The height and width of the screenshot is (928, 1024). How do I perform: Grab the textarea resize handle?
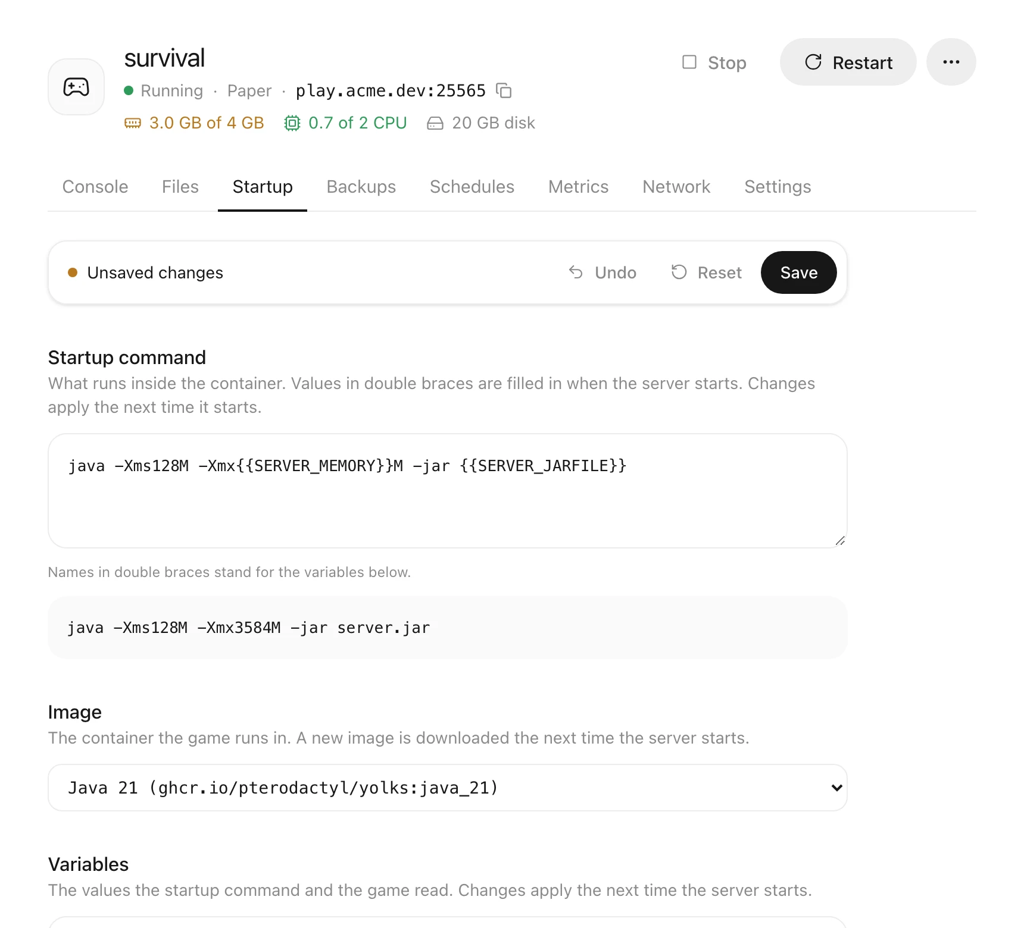coord(840,541)
